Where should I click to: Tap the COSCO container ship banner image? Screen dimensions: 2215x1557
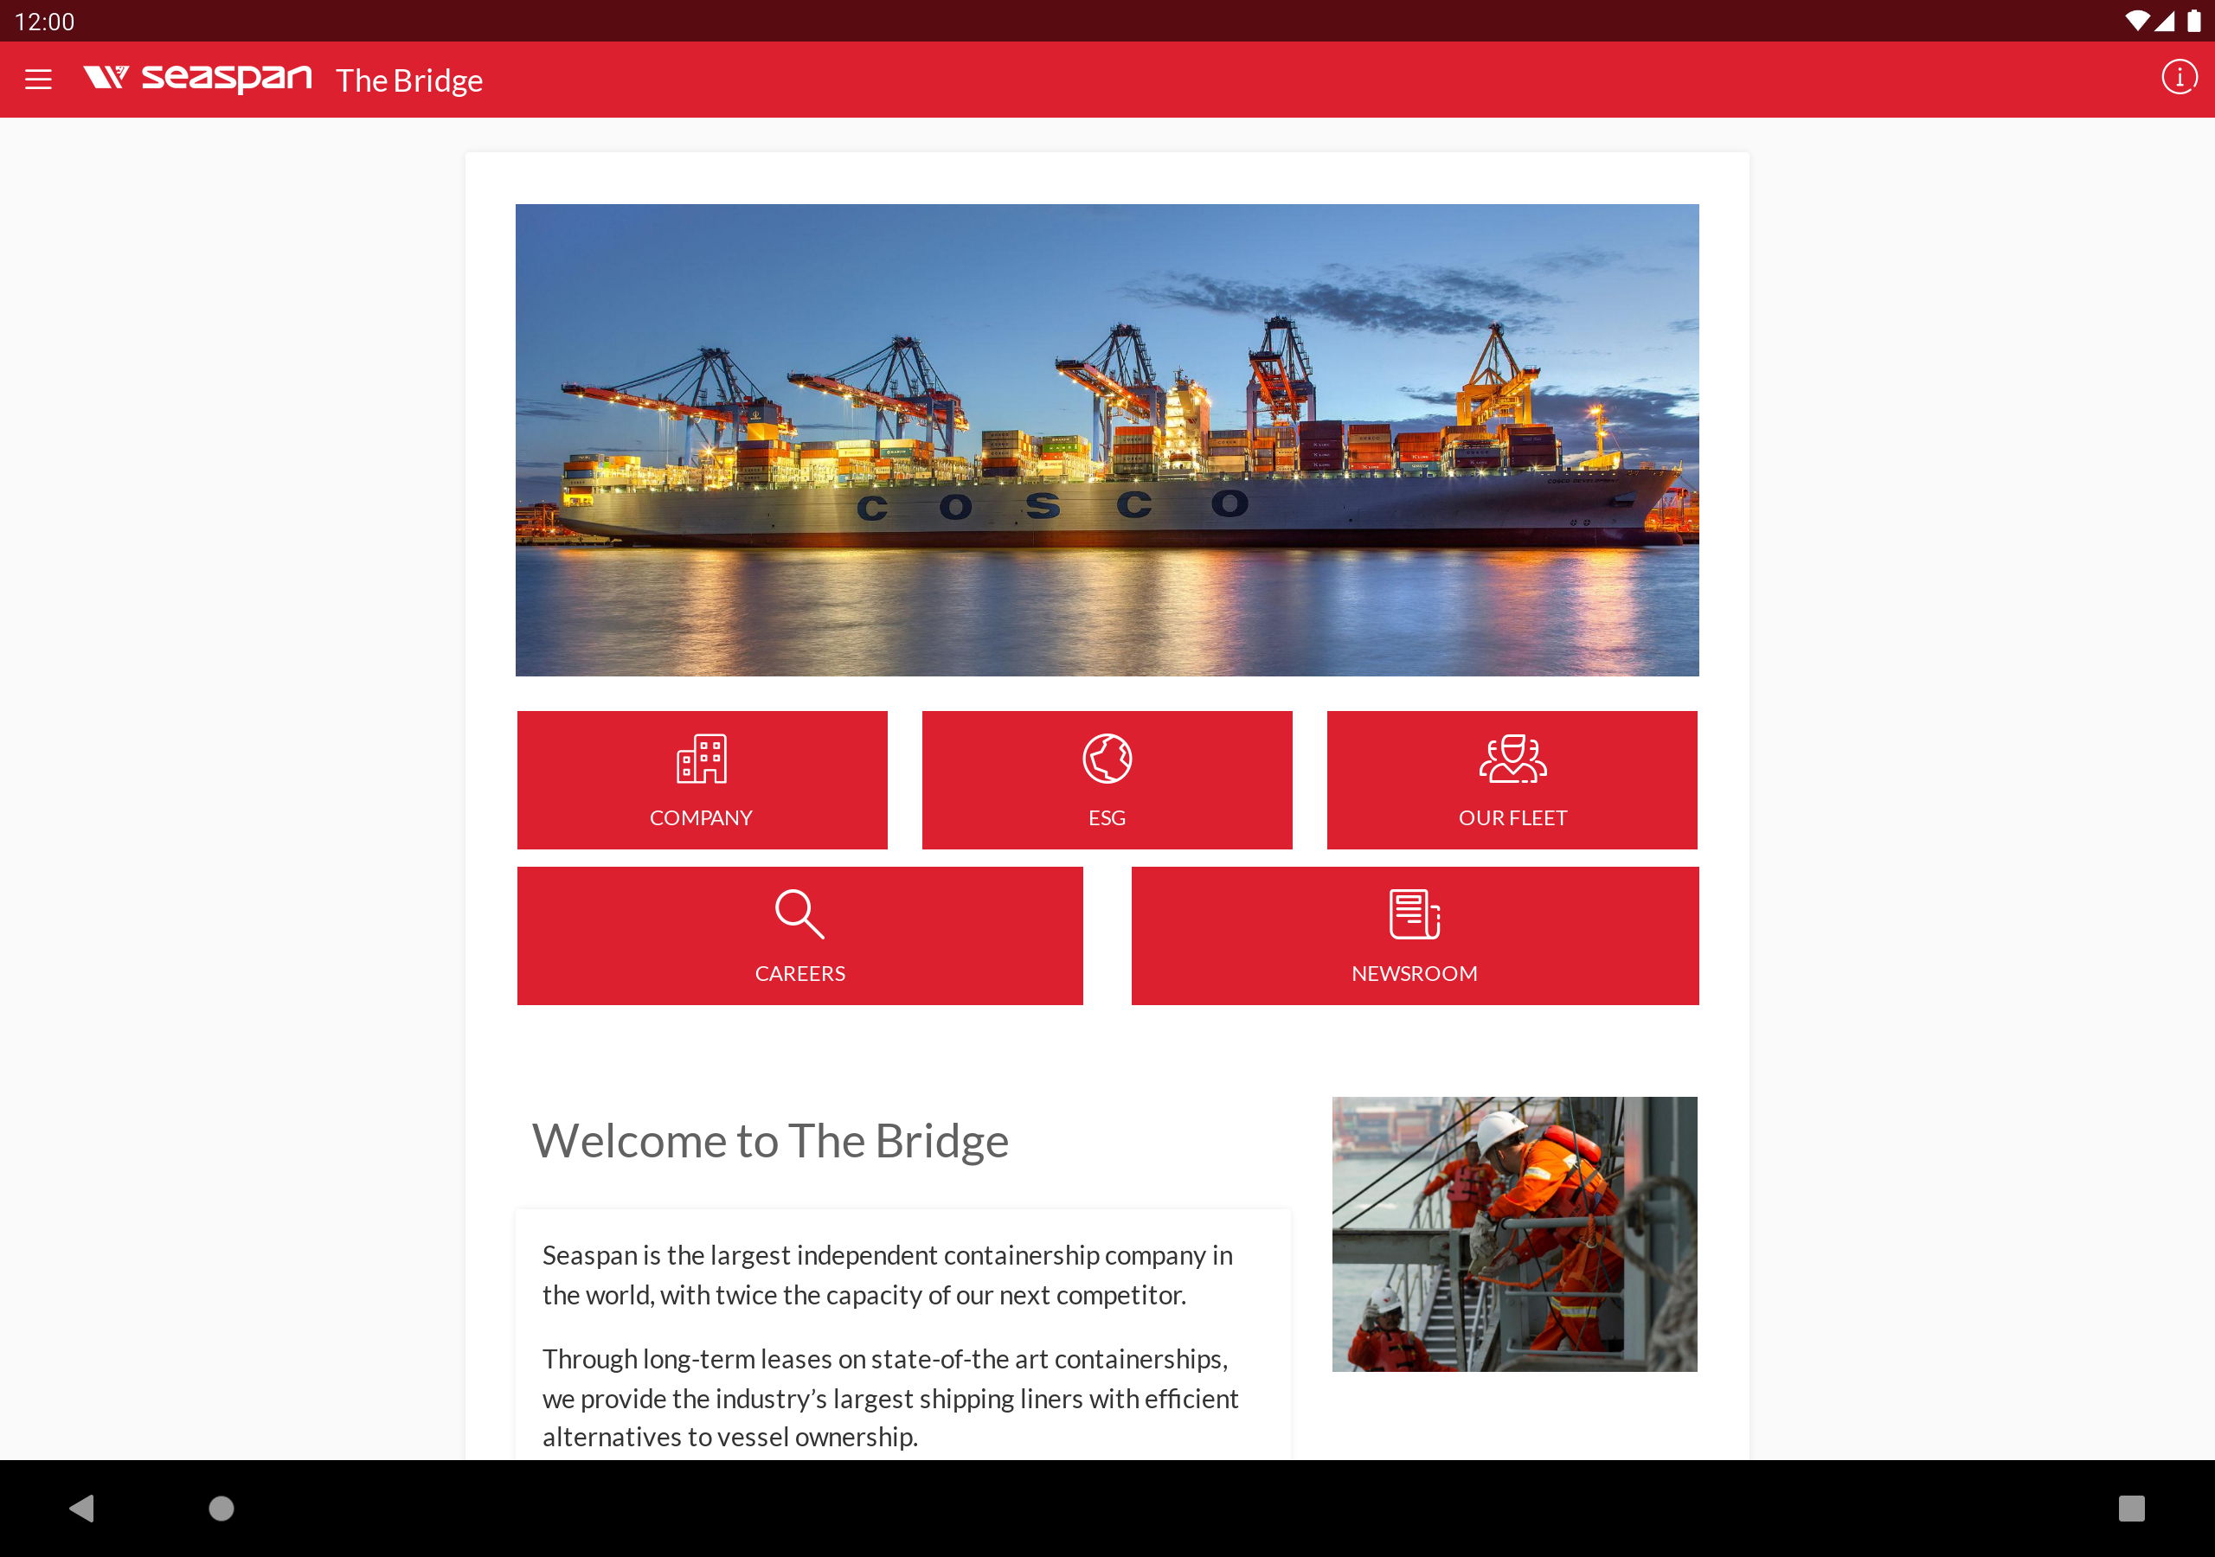pos(1107,440)
